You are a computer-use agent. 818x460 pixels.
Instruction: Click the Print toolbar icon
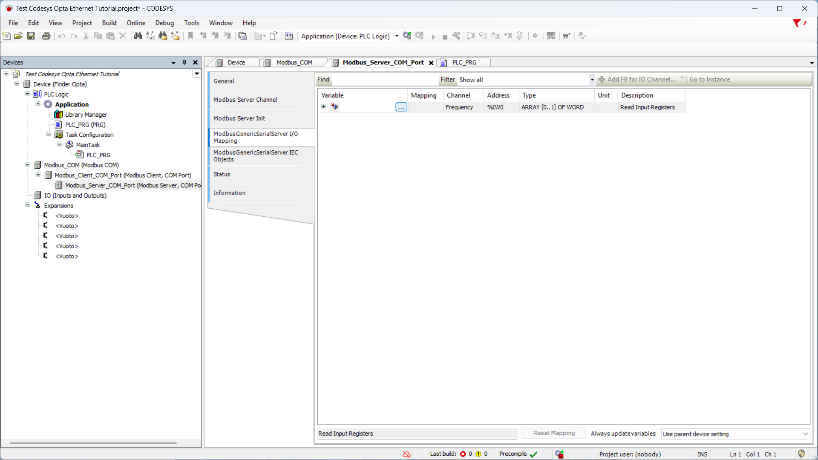tap(46, 36)
